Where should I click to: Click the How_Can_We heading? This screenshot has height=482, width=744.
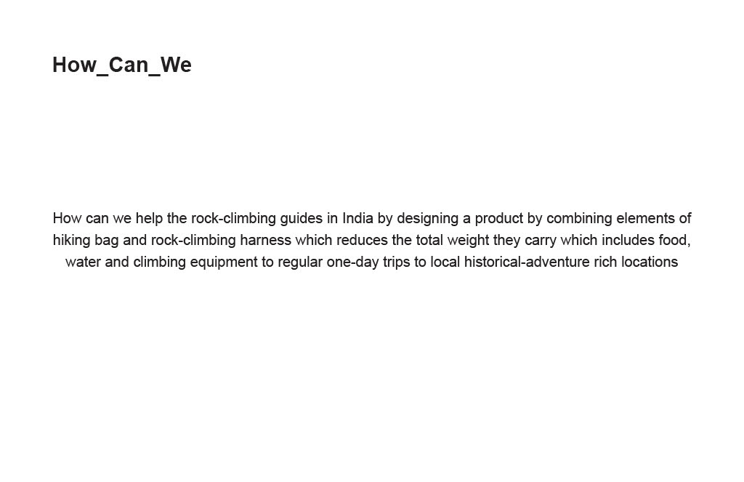pos(122,65)
